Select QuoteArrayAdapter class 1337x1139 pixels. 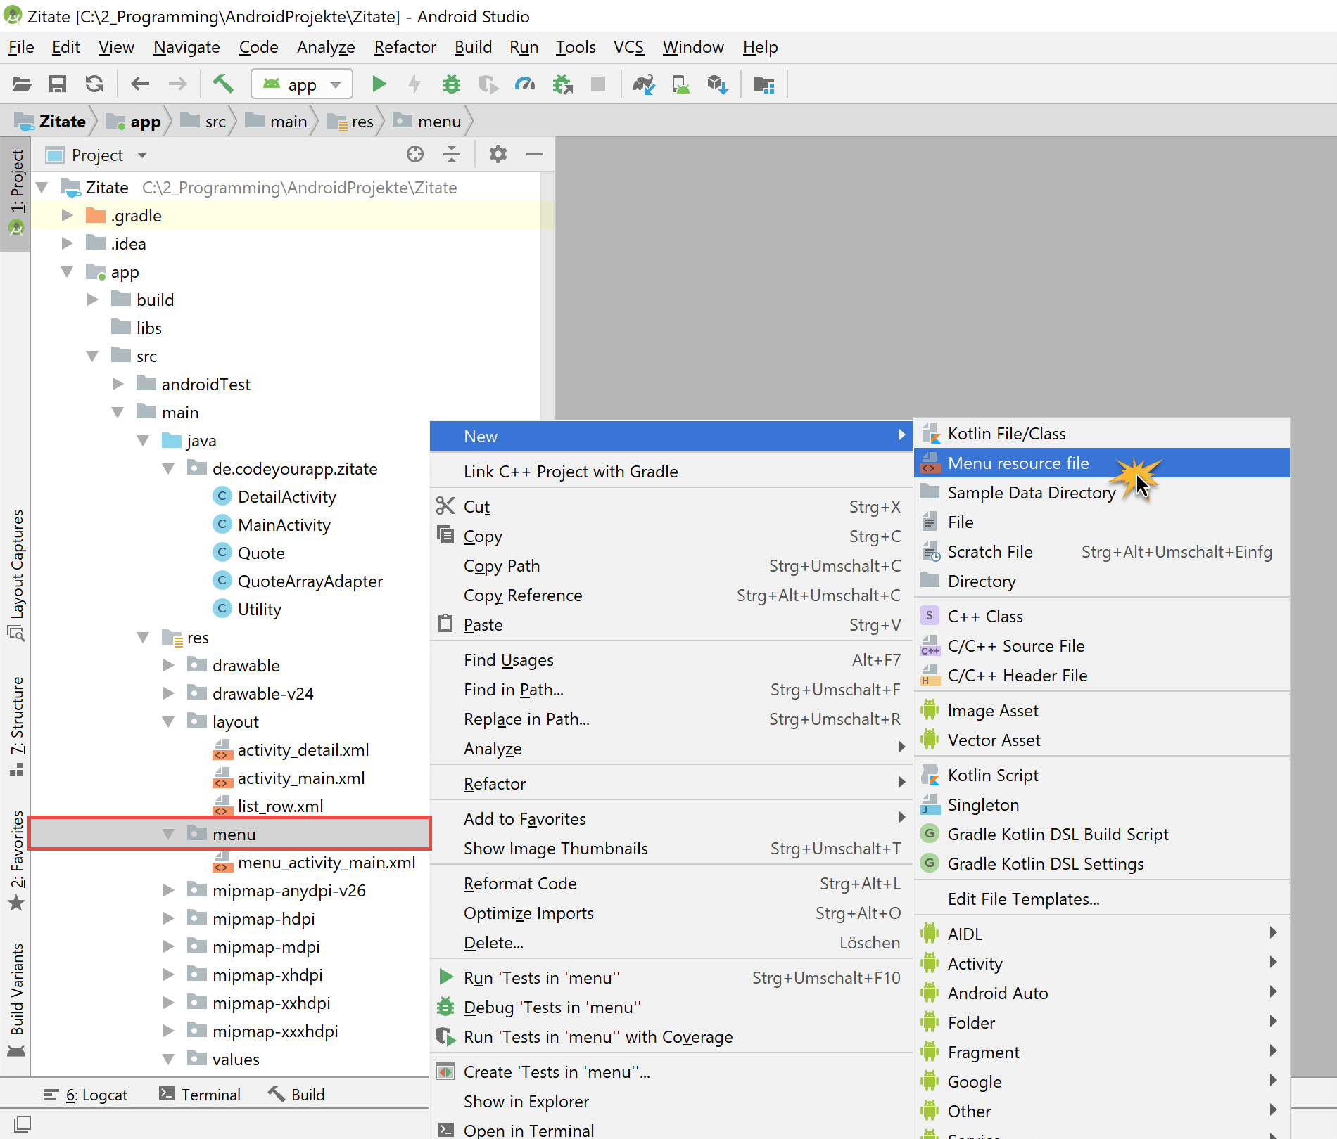[310, 581]
